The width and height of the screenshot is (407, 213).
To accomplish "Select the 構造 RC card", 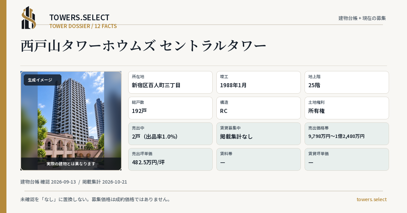I will pos(258,108).
